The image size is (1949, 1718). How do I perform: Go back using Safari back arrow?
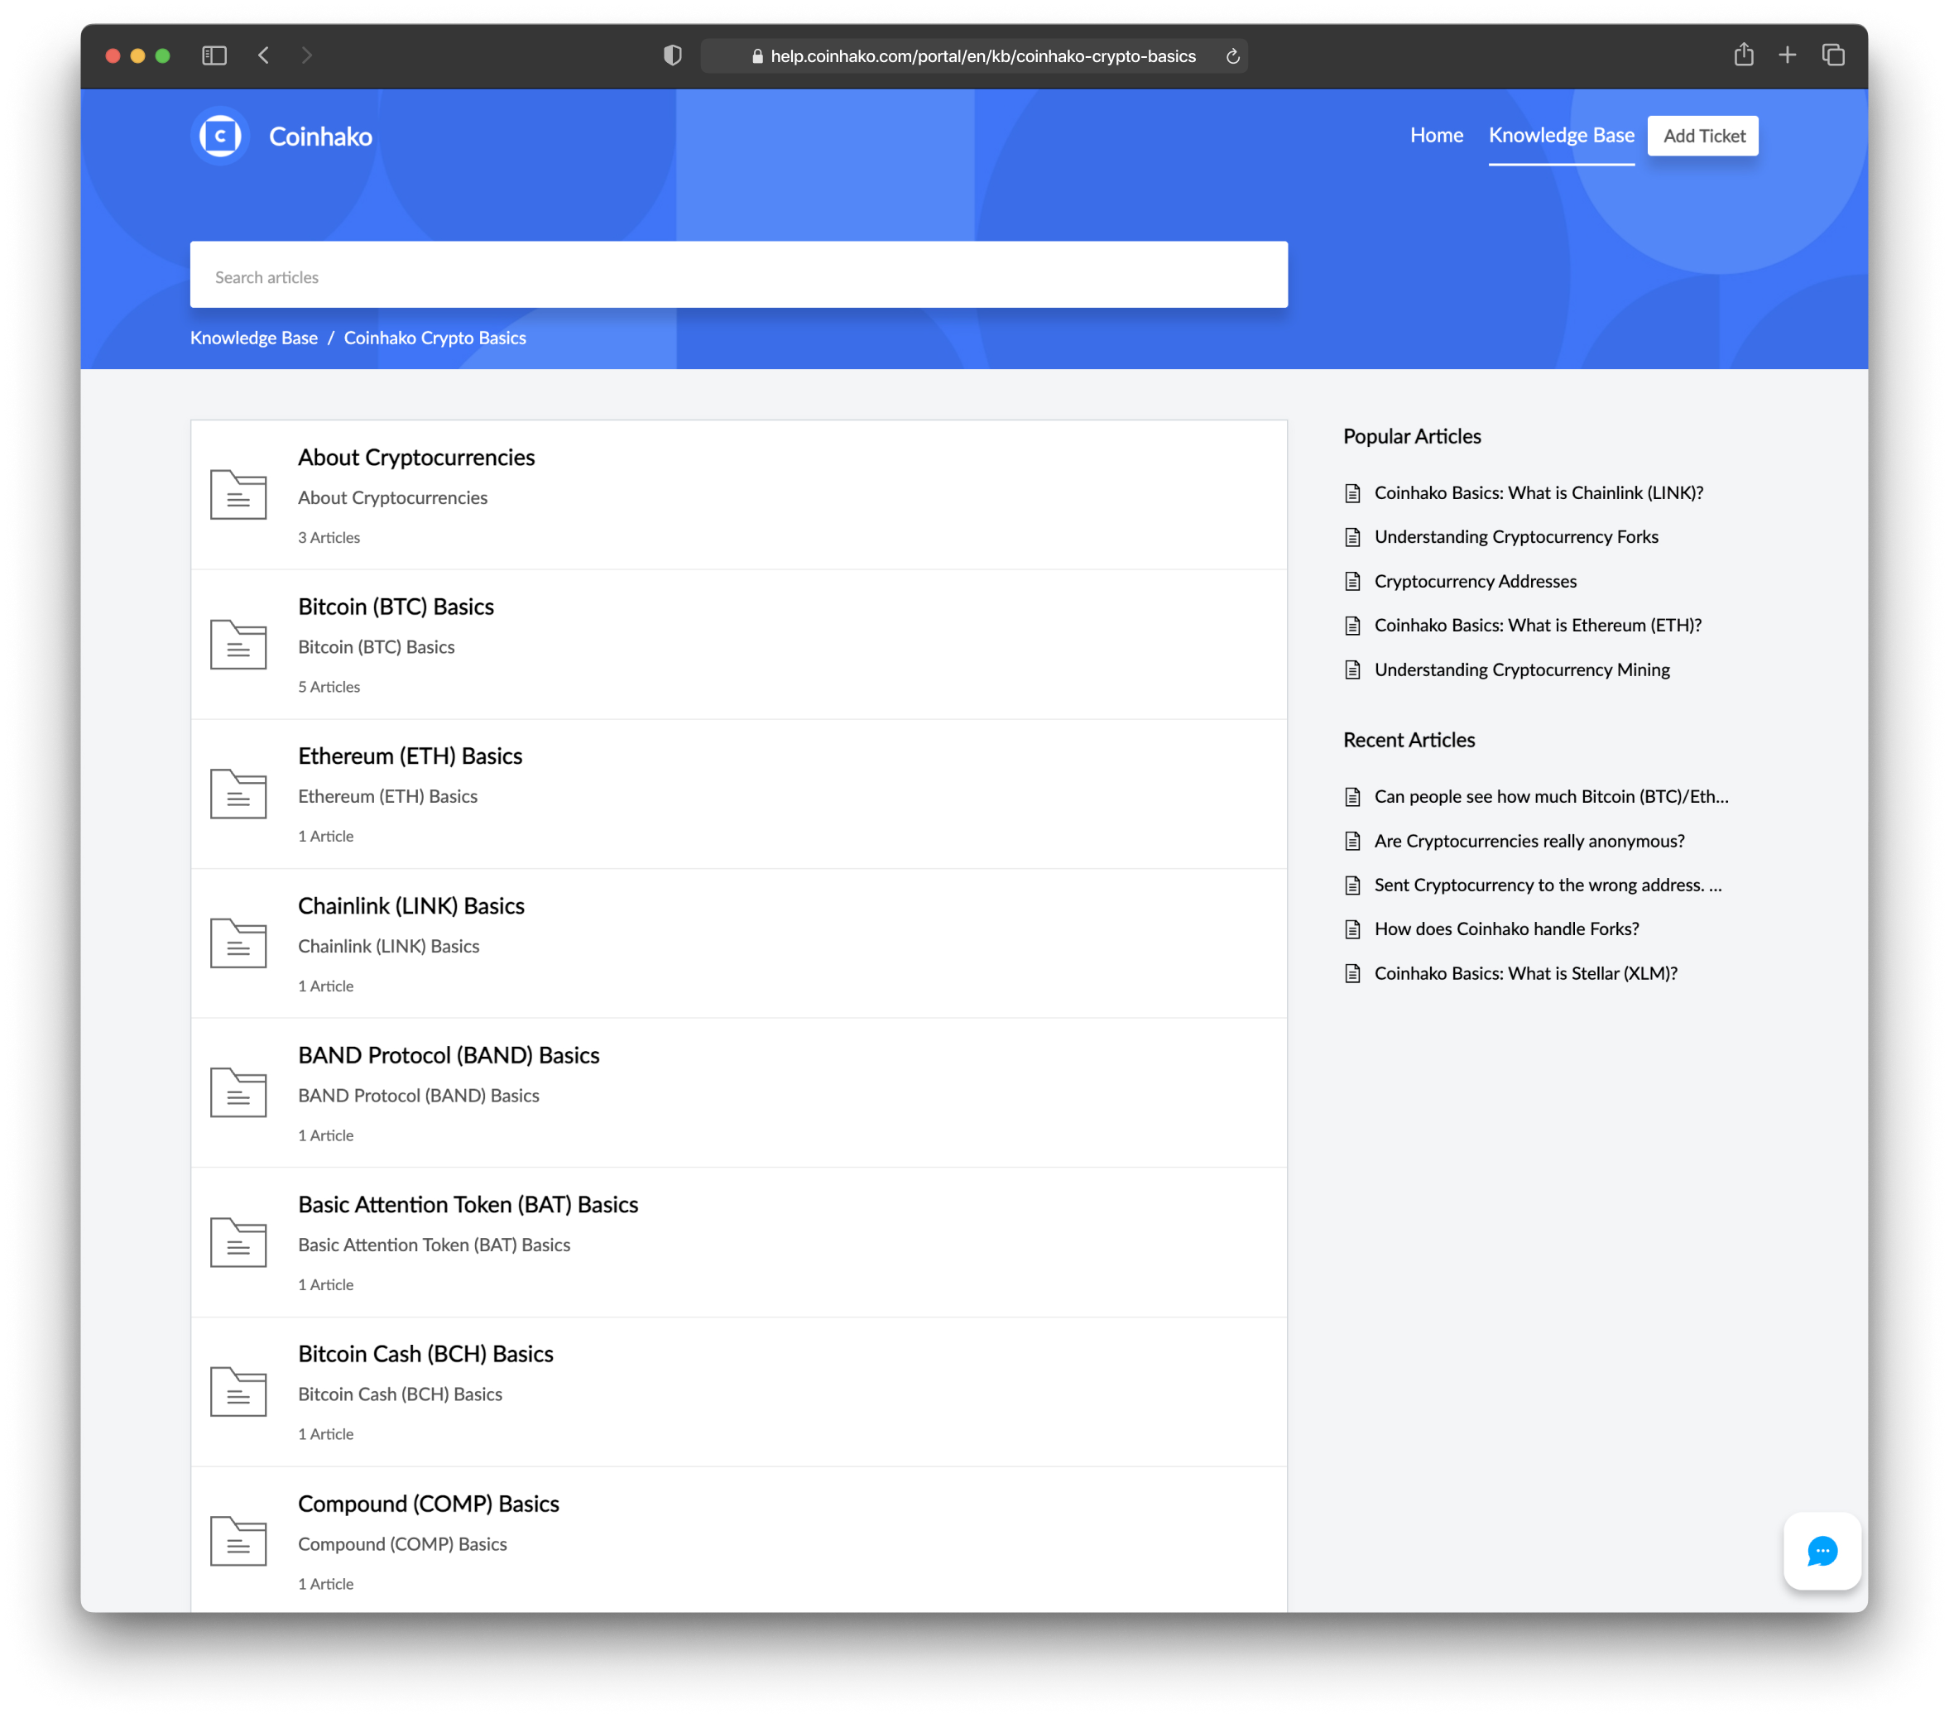click(x=264, y=55)
